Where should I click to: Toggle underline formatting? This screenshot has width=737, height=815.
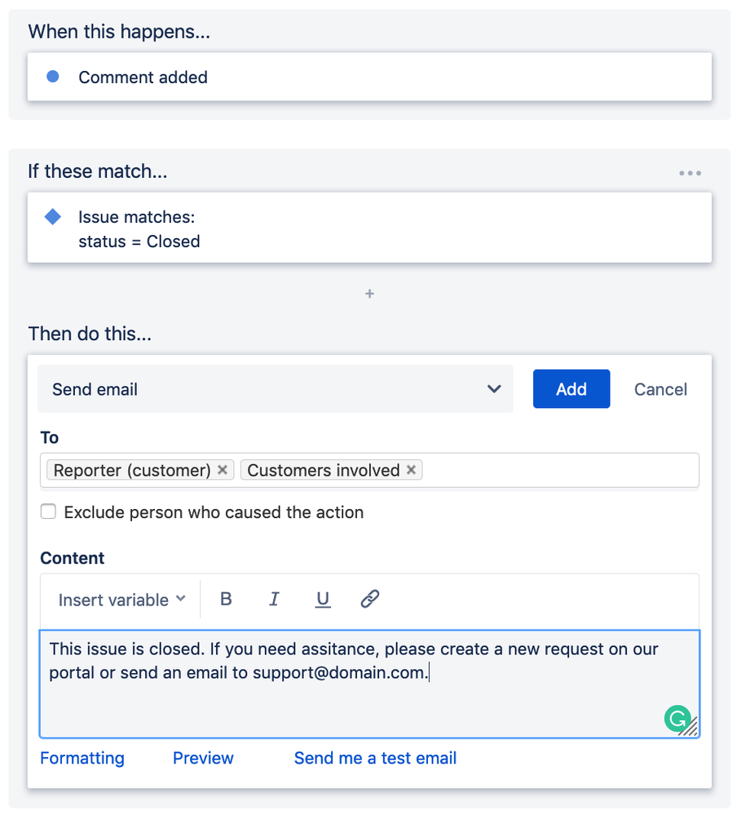[x=323, y=599]
